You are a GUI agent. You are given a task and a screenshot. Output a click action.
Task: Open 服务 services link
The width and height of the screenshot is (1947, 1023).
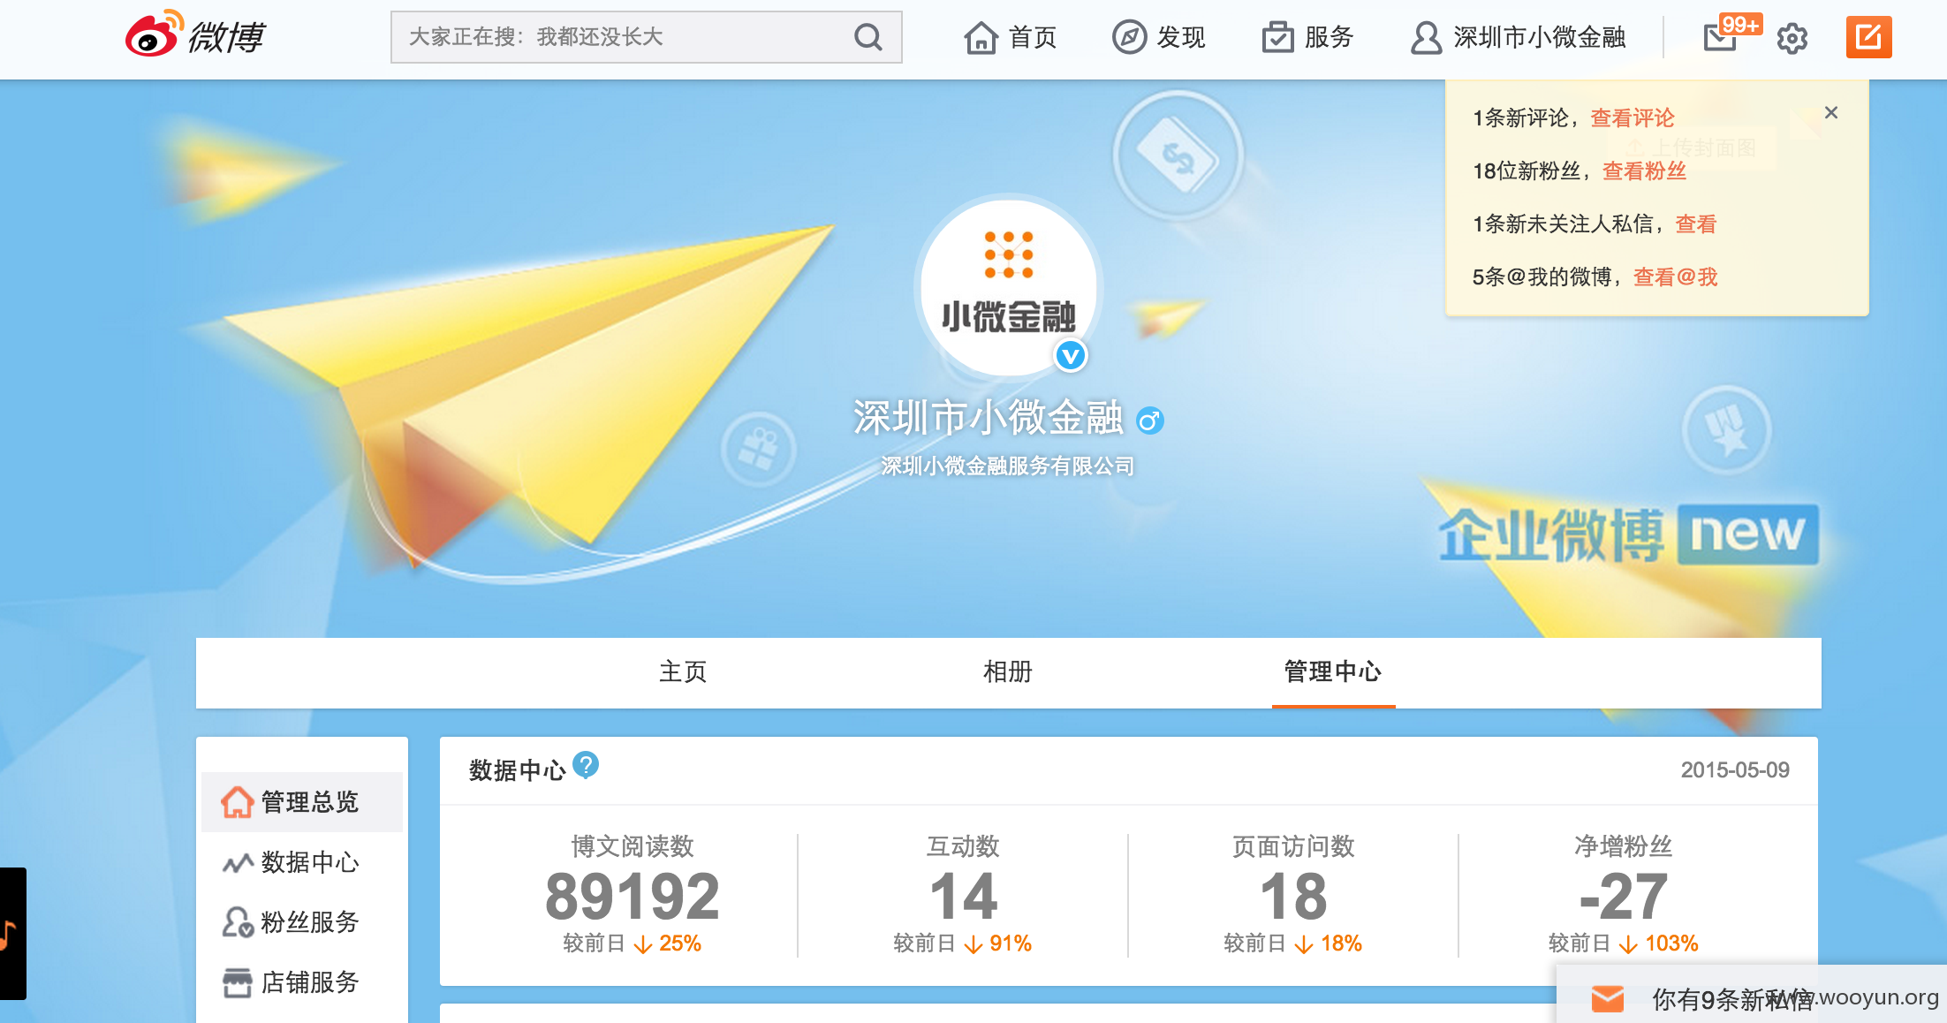1307,37
